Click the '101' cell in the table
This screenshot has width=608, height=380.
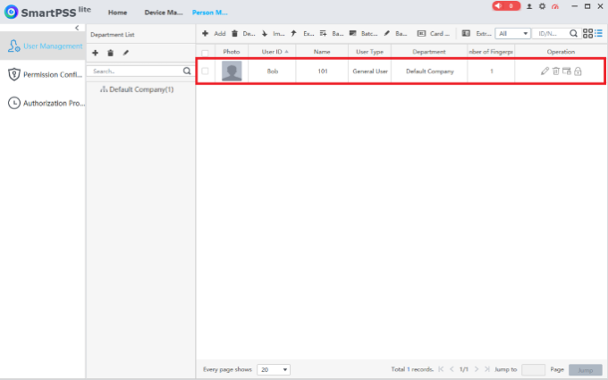(322, 72)
